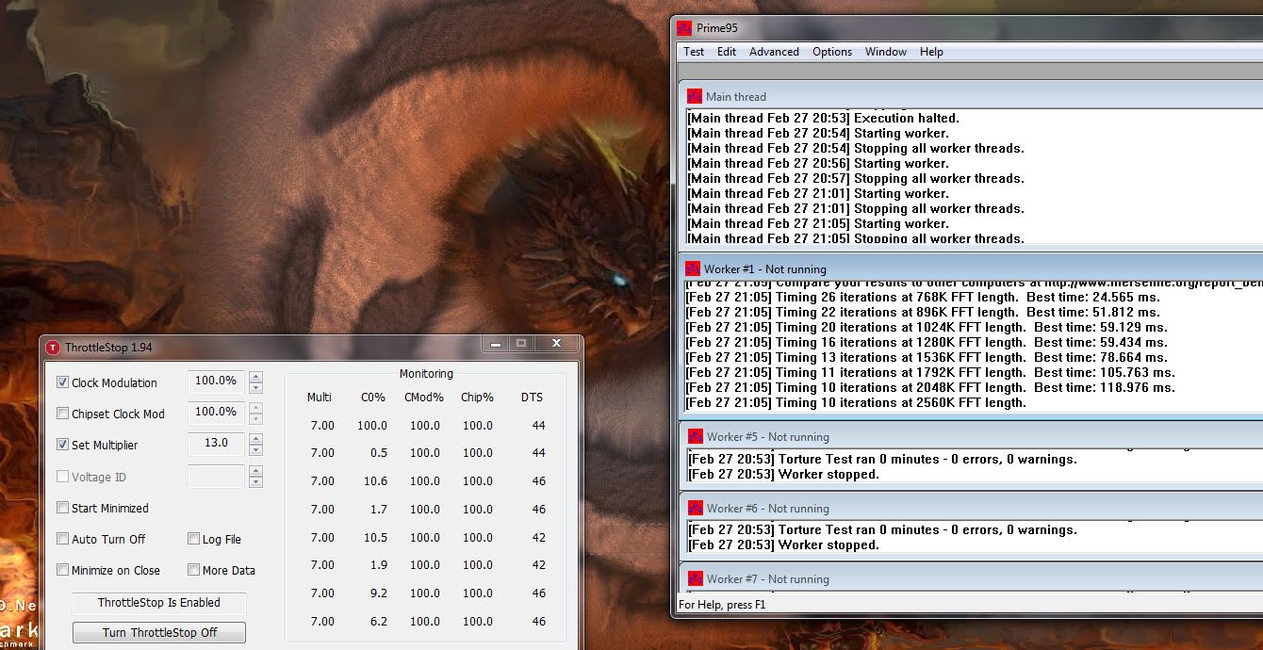Image resolution: width=1263 pixels, height=650 pixels.
Task: Increase Clock Modulation with up arrow
Action: pos(255,377)
